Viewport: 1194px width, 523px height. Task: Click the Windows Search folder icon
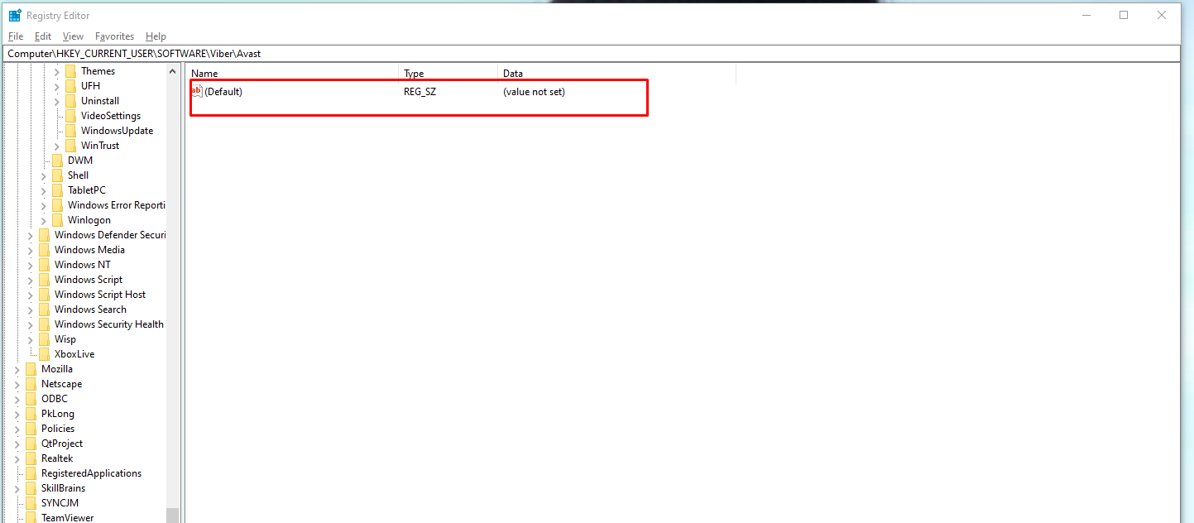tap(44, 309)
